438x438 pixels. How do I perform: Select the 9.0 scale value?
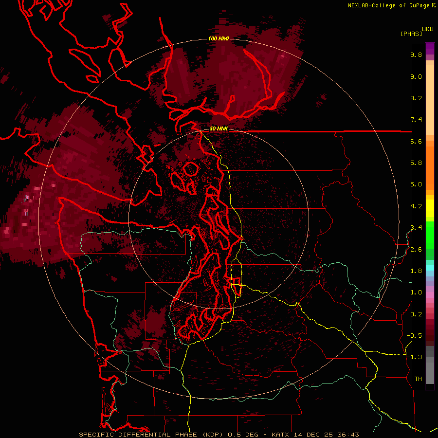(x=416, y=76)
